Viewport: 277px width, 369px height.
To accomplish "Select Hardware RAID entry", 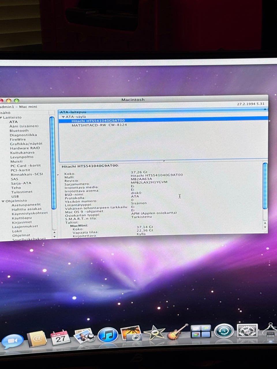I will click(x=25, y=148).
